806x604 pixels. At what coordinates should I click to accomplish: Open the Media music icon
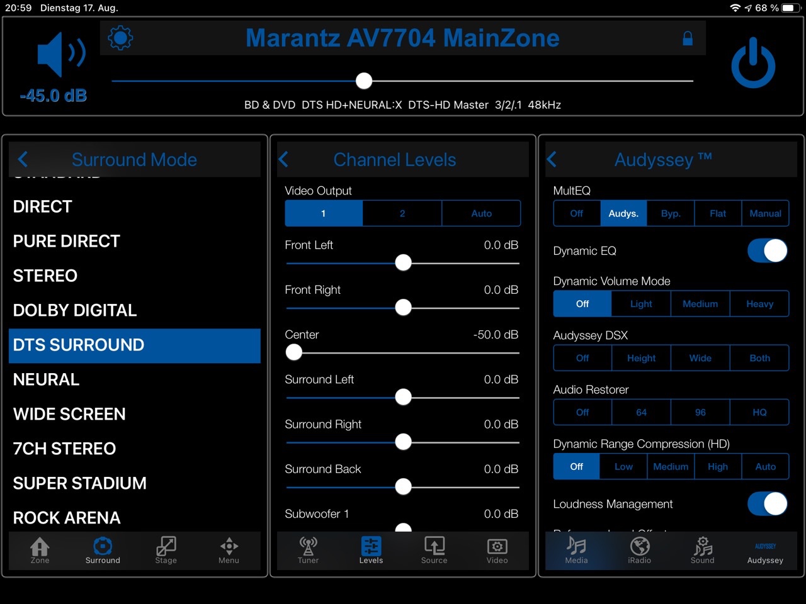coord(576,550)
